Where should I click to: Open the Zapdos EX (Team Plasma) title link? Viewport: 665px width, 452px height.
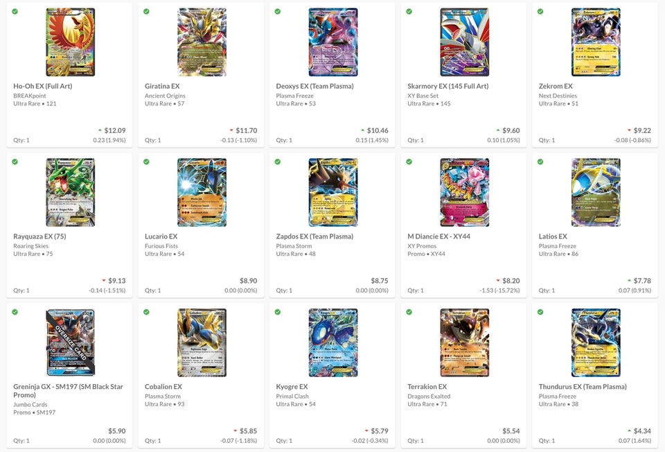314,236
